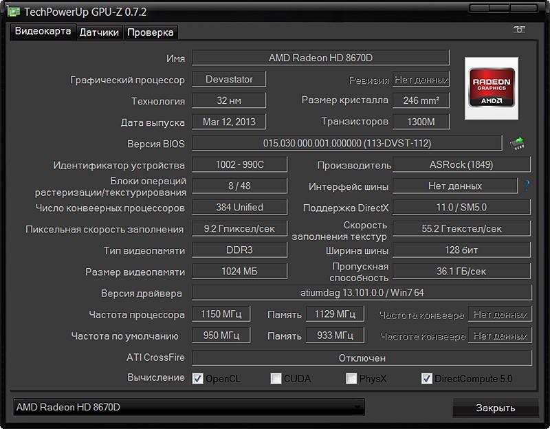Screen dimensions: 550x429
Task: Click the 1300M transistors field
Action: [x=421, y=122]
